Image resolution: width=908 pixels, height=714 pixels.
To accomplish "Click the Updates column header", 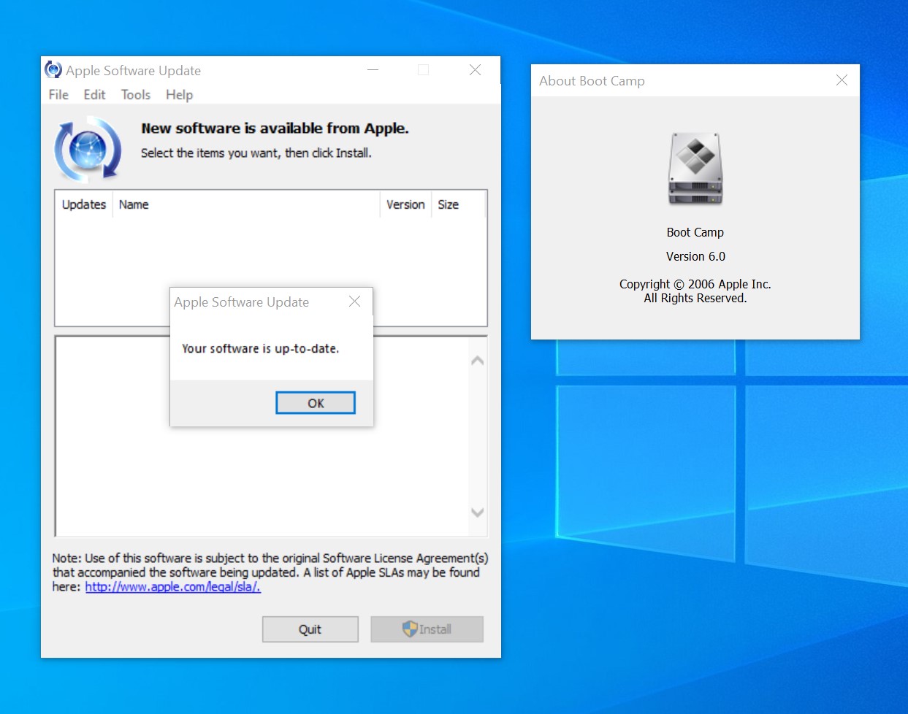I will (x=84, y=204).
